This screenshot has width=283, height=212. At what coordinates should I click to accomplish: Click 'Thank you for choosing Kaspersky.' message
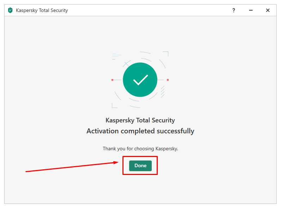[140, 149]
